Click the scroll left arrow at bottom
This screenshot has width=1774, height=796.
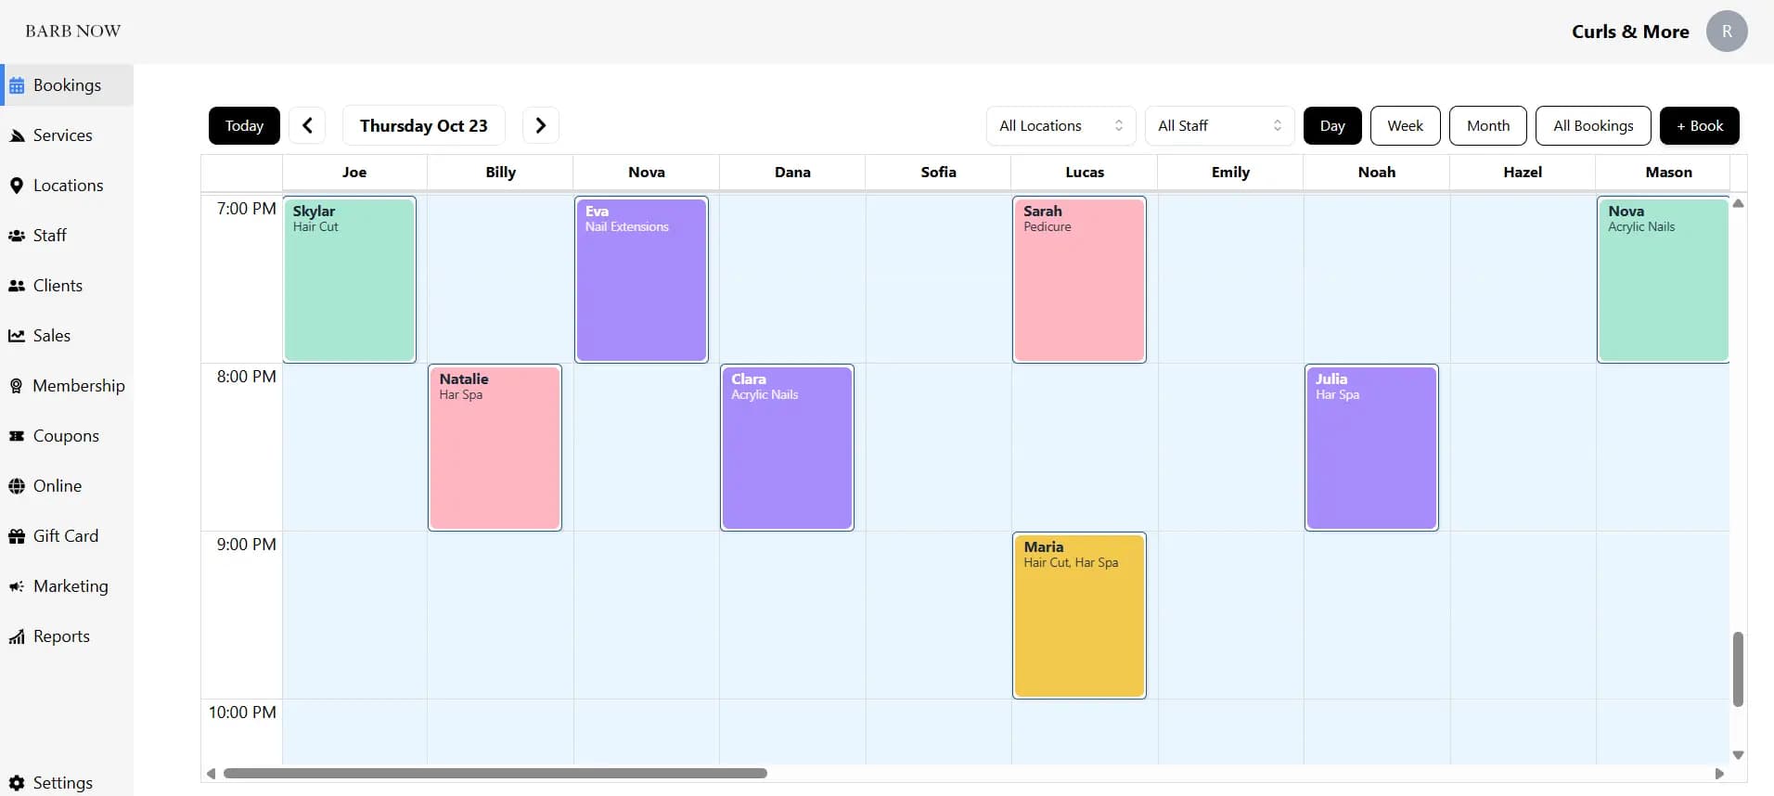pos(212,773)
